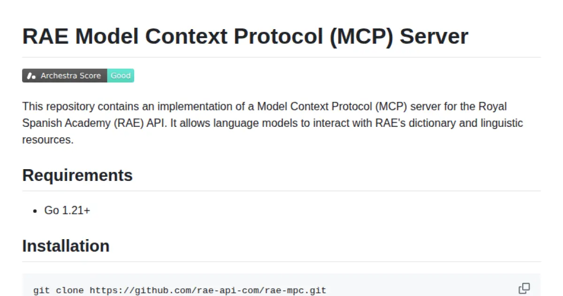Open the "Installation" section heading
Image resolution: width=563 pixels, height=296 pixels.
(x=66, y=245)
